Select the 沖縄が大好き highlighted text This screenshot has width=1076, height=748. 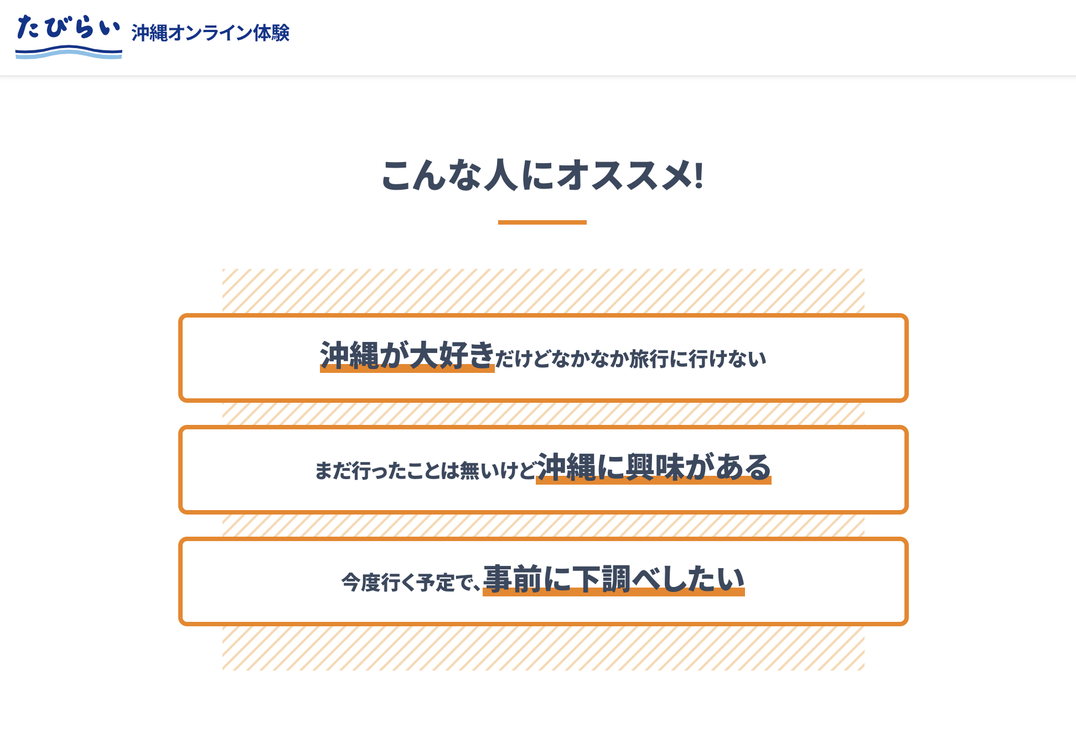point(407,356)
